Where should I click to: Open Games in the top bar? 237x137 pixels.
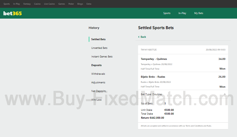62,4
